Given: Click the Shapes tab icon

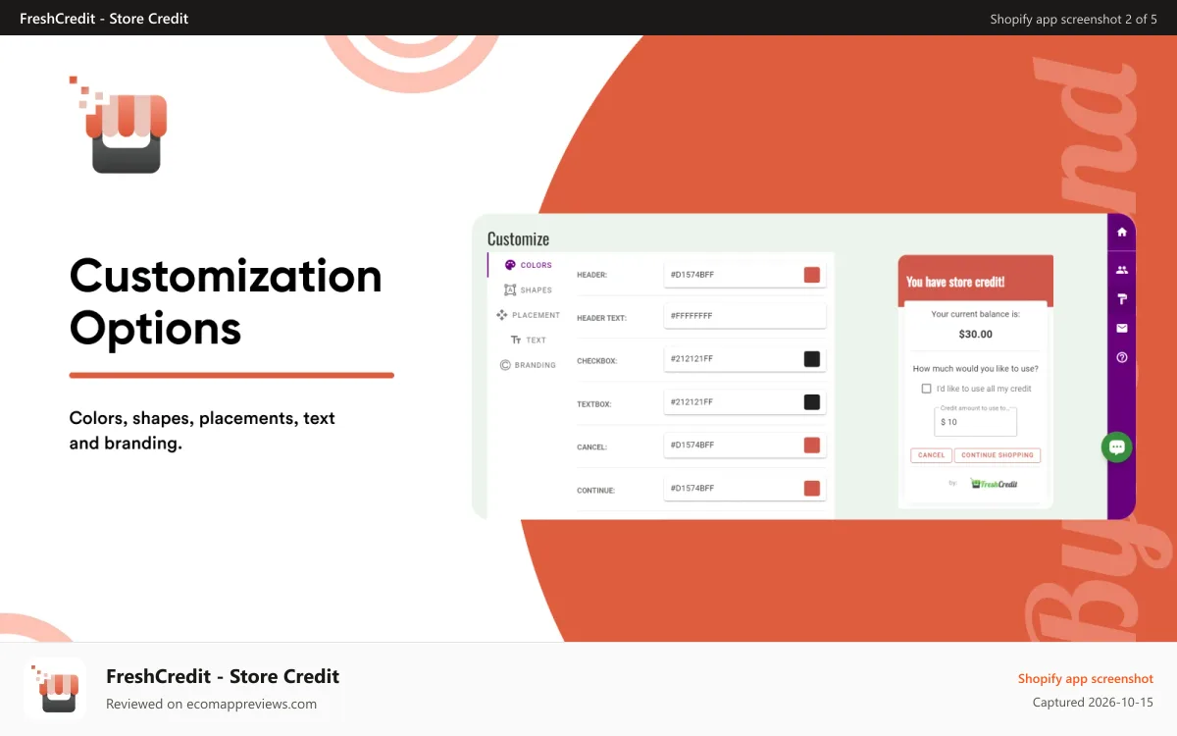Looking at the screenshot, I should (510, 290).
